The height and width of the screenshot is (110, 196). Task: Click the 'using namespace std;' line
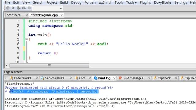pos(51,26)
